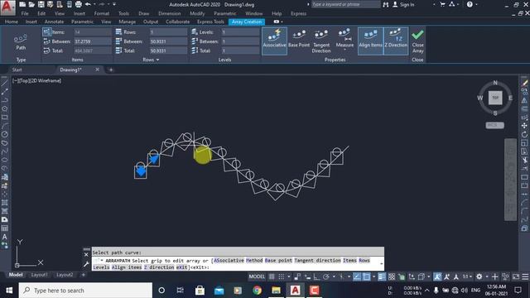Click the Isolate Objects icon in status bar

point(506,276)
